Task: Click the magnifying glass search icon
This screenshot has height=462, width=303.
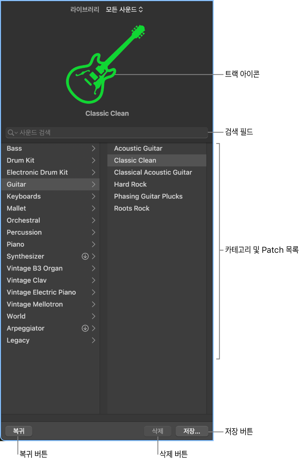Action: [11, 133]
